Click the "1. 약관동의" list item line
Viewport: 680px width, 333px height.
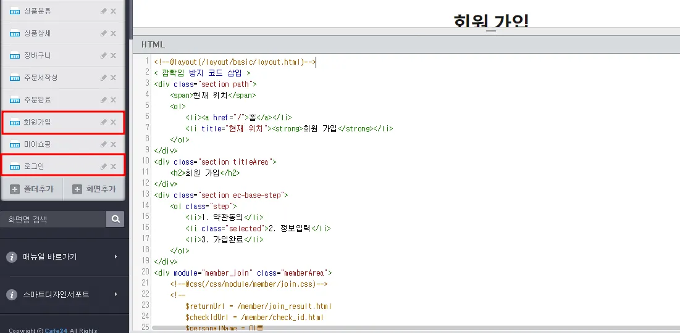224,218
